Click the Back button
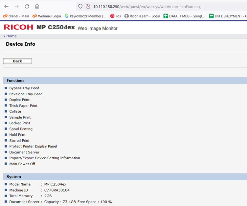Image resolution: width=247 pixels, height=206 pixels. pos(17,61)
